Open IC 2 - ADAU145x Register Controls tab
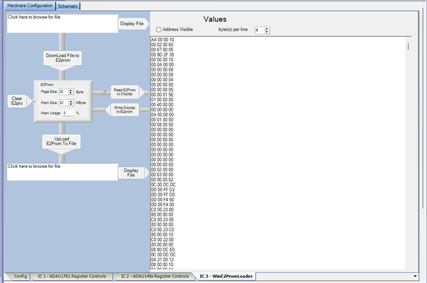This screenshot has width=427, height=283. click(x=155, y=276)
